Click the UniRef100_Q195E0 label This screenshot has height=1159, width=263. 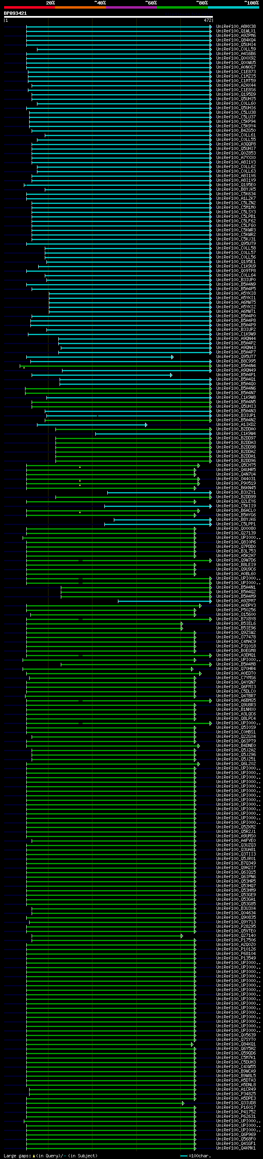pos(236,185)
